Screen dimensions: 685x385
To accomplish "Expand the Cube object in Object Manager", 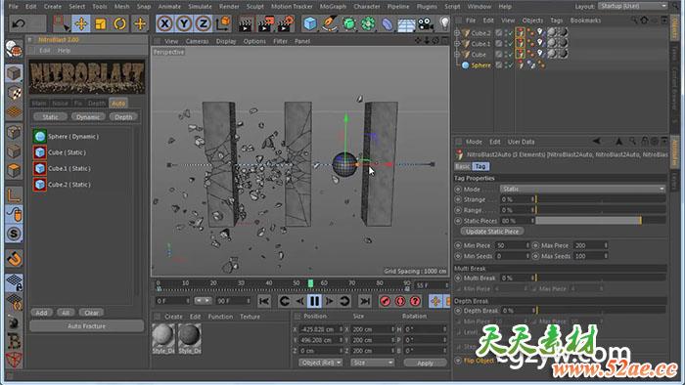I will (457, 55).
